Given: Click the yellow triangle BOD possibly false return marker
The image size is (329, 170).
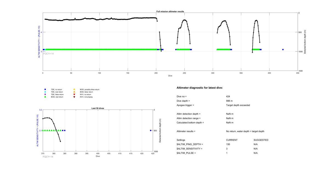Looking at the screenshot, I should [74, 89].
